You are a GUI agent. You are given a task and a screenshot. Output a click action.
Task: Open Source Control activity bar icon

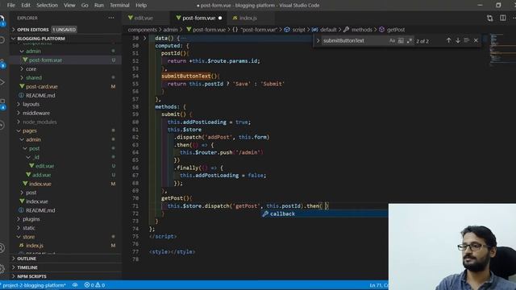(2, 64)
